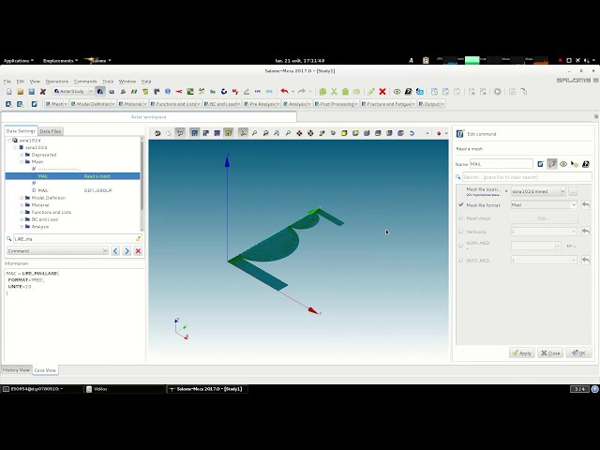Image resolution: width=600 pixels, height=450 pixels.
Task: Click the Dump view icon in the 3D viewer toolbar
Action: (x=157, y=133)
